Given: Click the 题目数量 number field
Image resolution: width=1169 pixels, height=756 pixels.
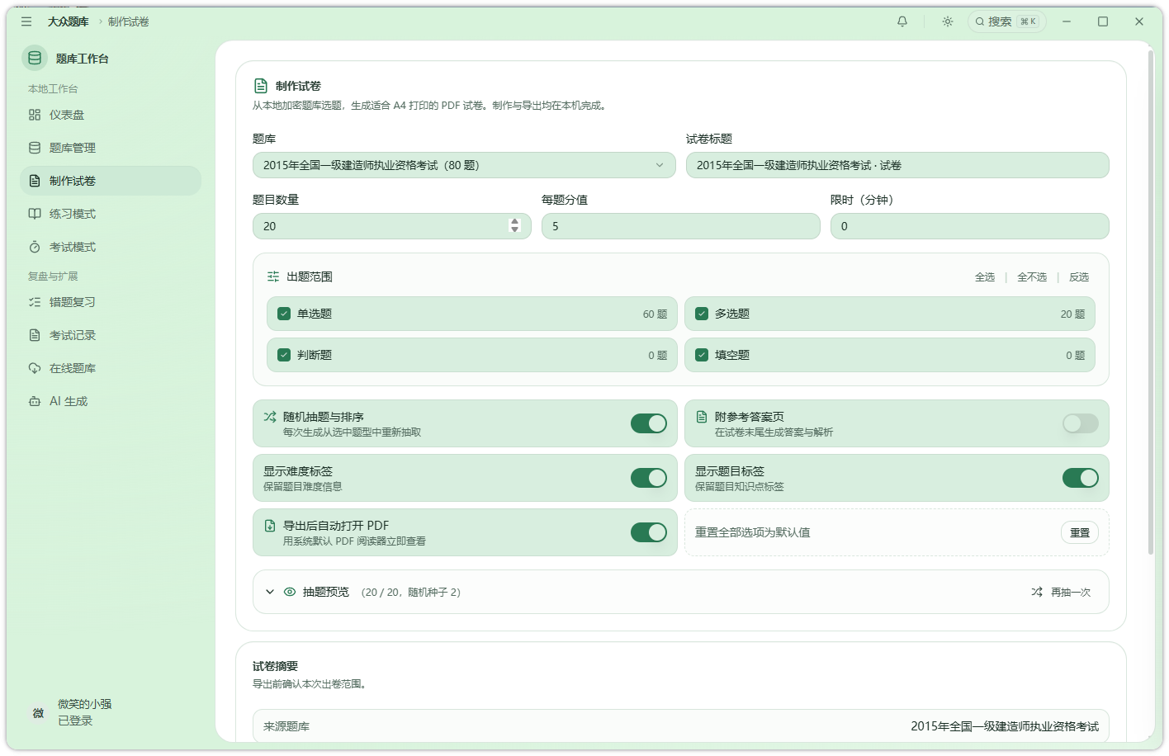Looking at the screenshot, I should coord(391,226).
